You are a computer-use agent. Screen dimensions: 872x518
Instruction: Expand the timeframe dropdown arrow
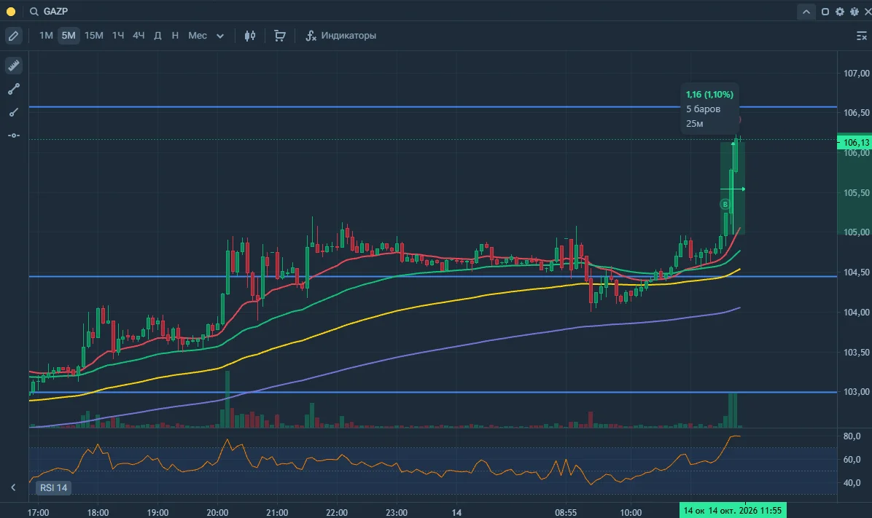220,36
